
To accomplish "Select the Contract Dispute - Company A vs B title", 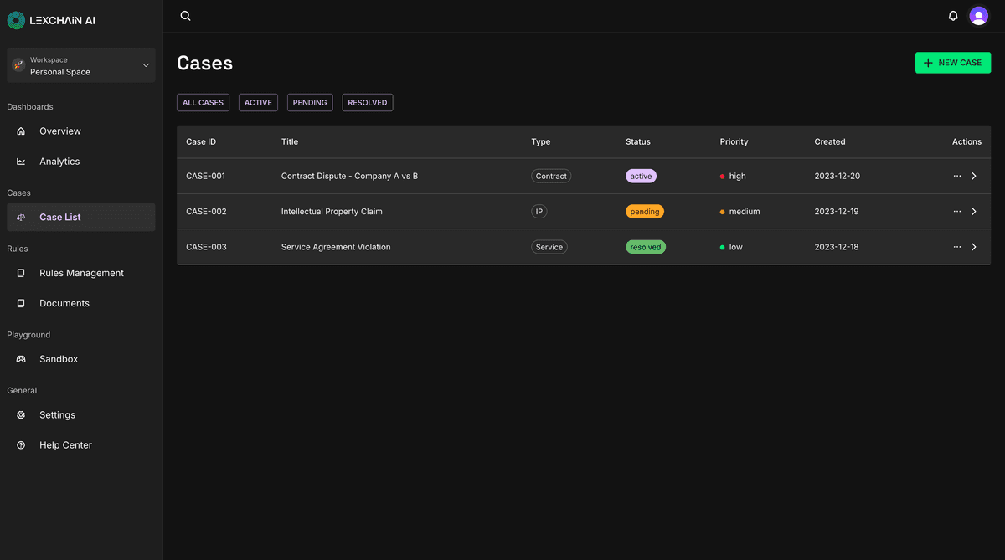I will coord(349,177).
